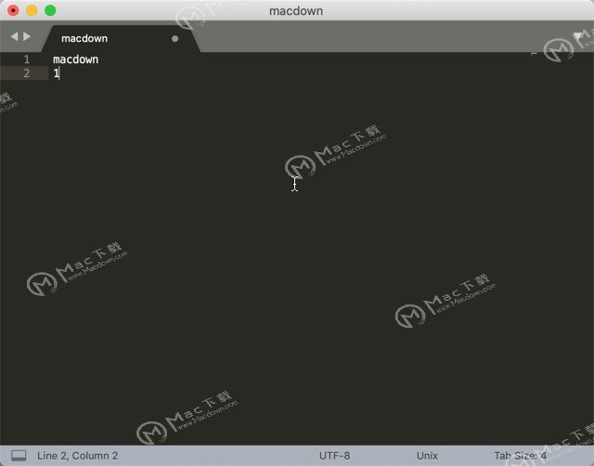Click the Line 2, Column 2 indicator
The image size is (594, 466).
[78, 456]
